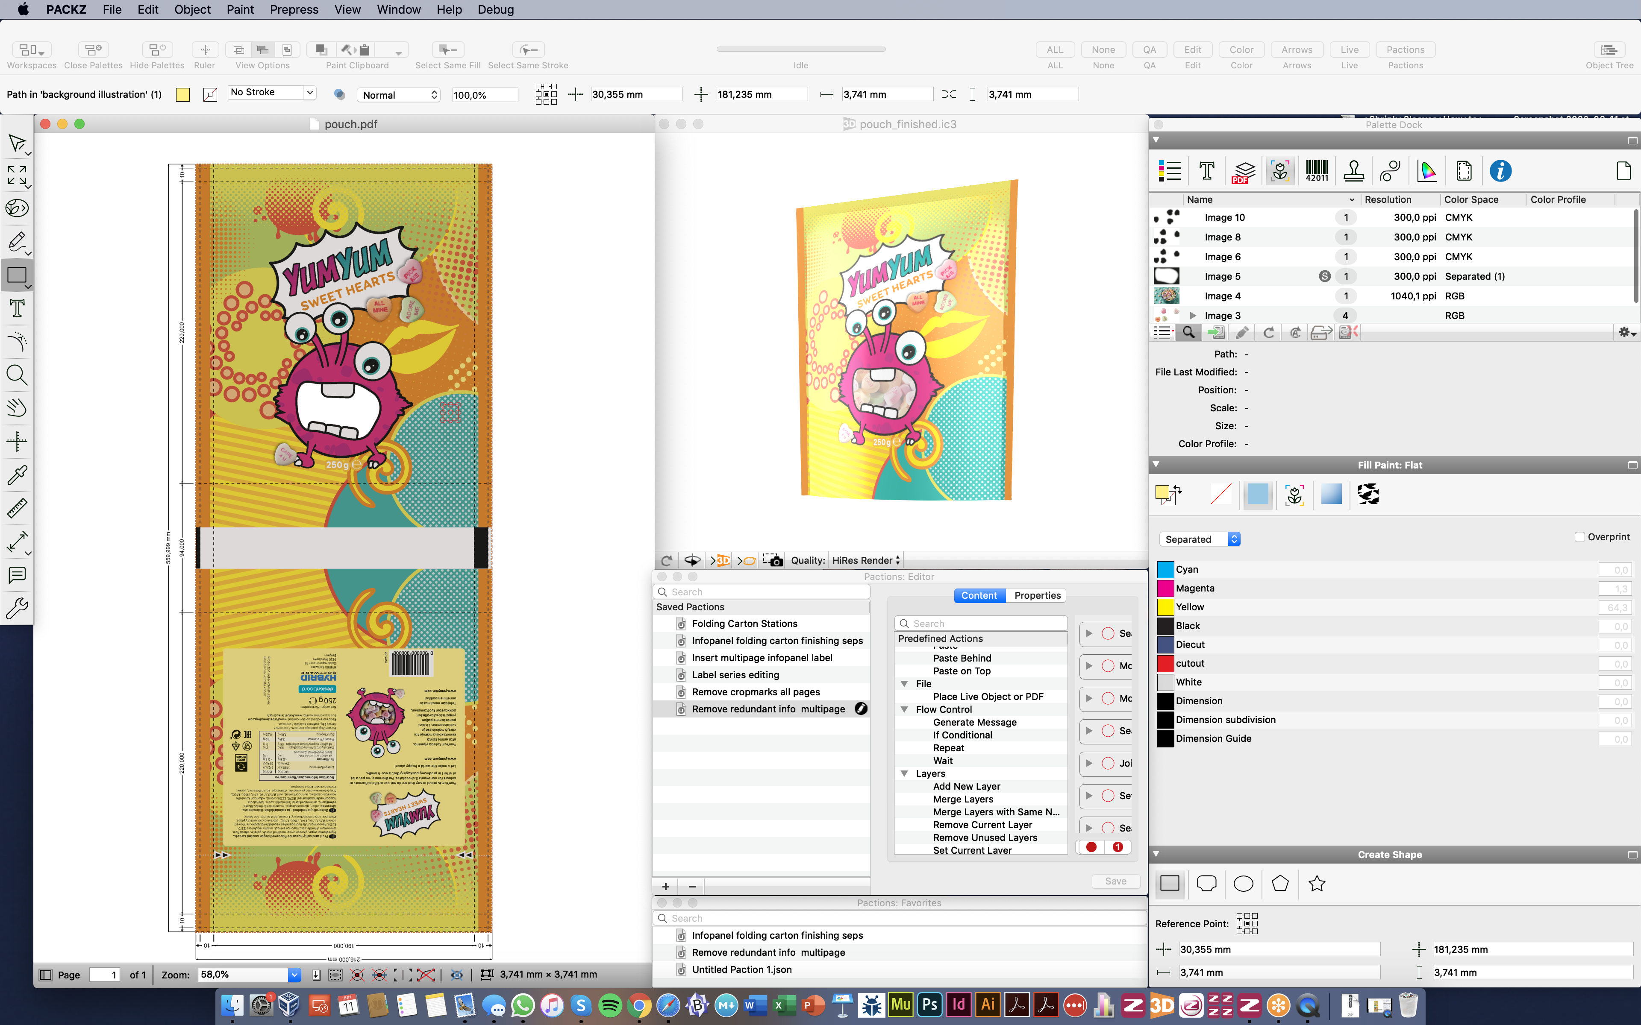
Task: Open the Separated color mode dropdown
Action: [x=1199, y=539]
